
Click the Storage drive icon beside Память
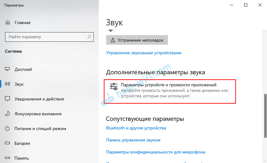[7, 158]
